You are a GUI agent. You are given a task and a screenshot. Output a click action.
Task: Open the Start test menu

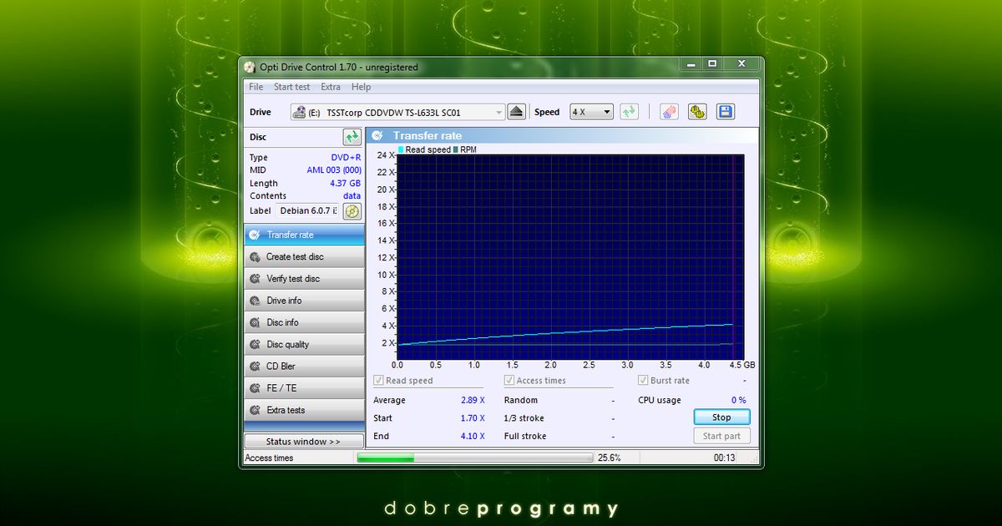coord(291,86)
